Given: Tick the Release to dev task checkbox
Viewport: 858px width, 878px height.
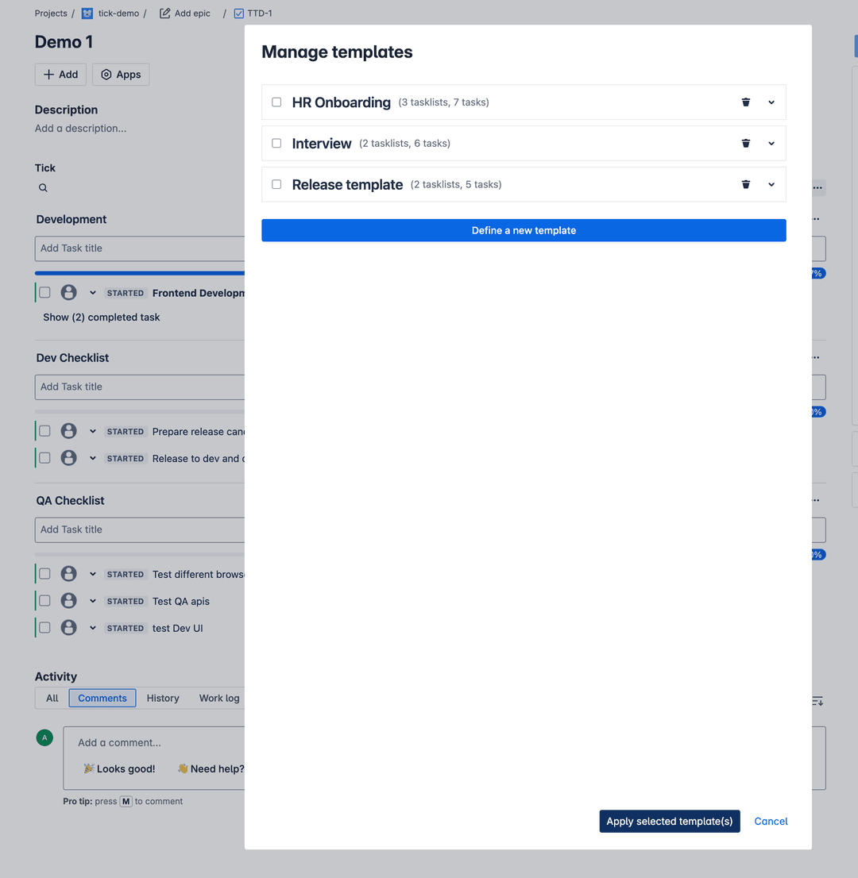Looking at the screenshot, I should 44,458.
